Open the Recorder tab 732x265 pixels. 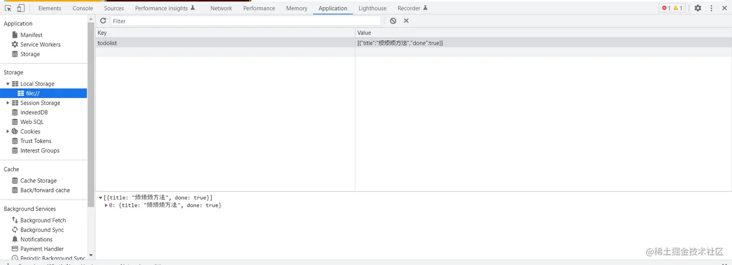(x=412, y=8)
